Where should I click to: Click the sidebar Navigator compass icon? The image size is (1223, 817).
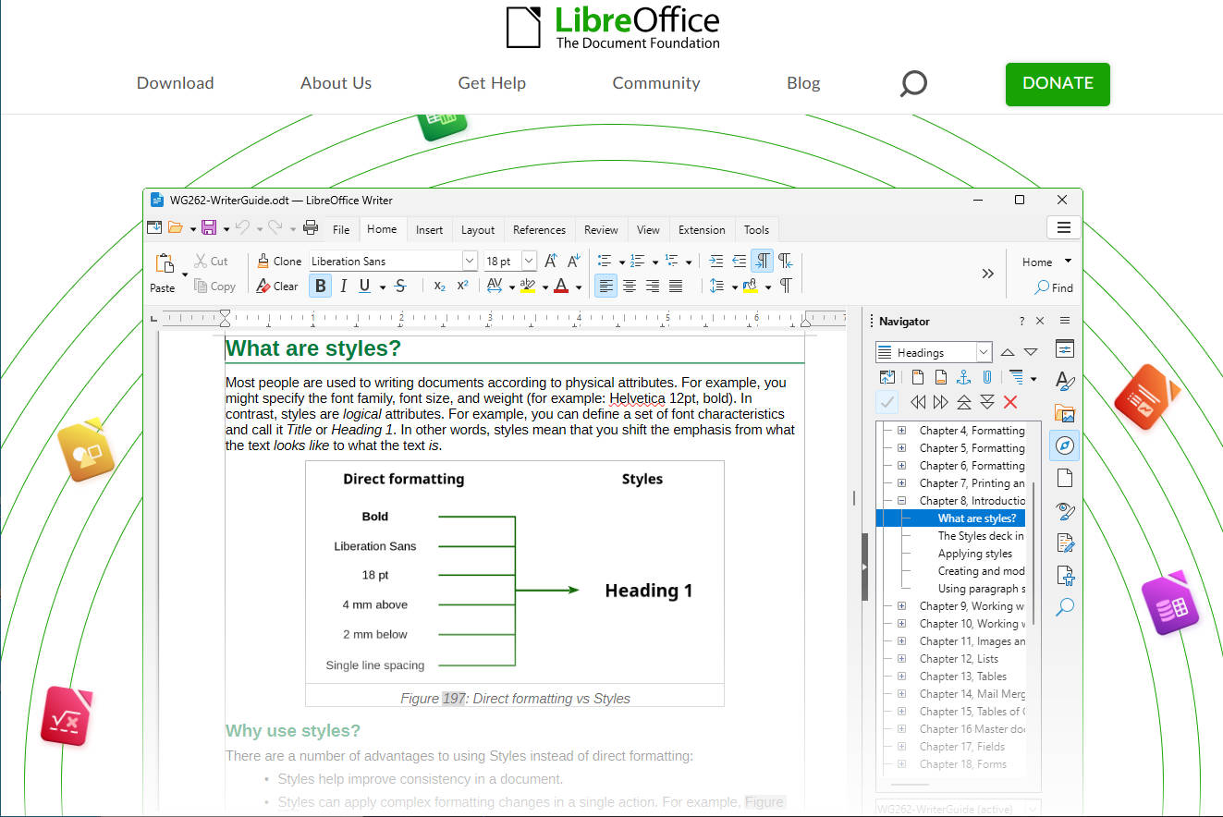pyautogui.click(x=1065, y=445)
